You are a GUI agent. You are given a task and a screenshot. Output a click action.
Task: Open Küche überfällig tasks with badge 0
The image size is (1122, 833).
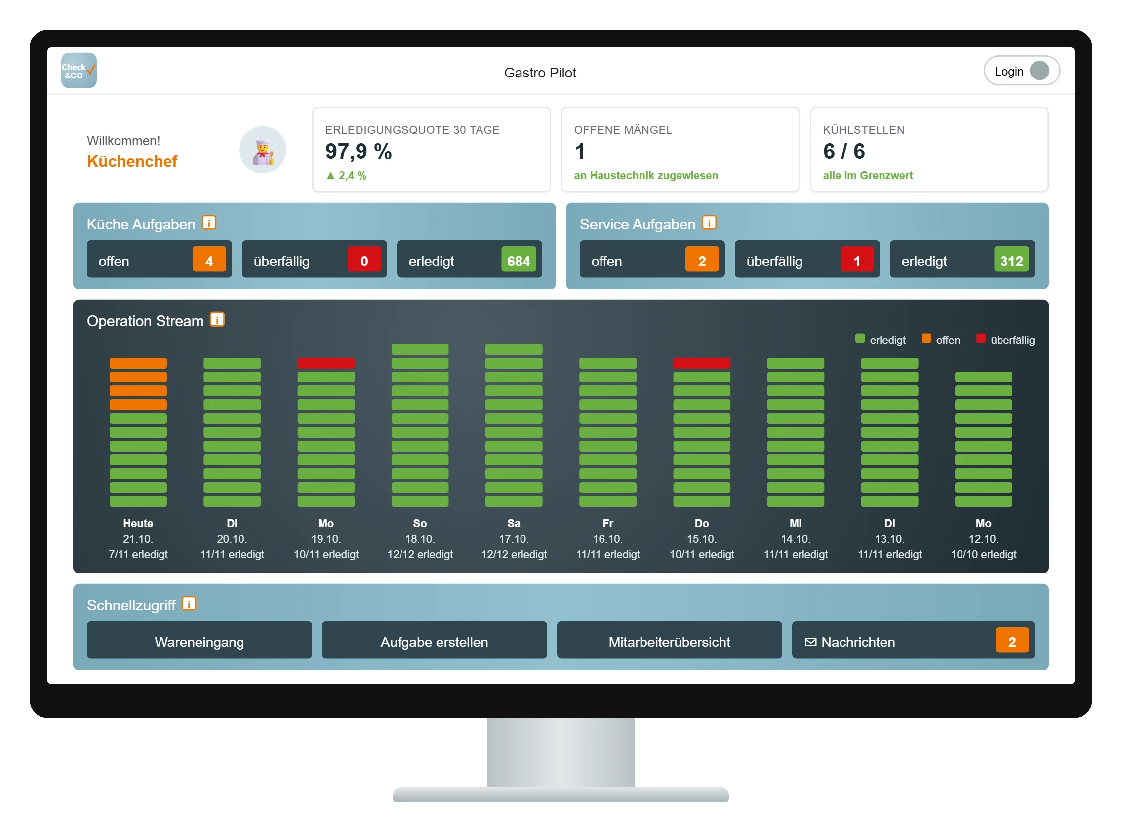314,259
